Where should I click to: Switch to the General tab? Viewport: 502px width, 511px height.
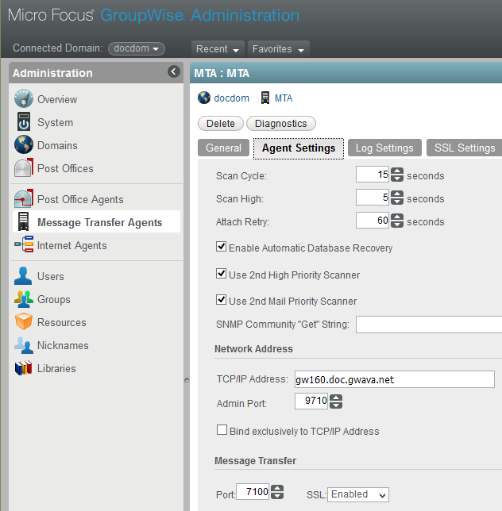tap(223, 148)
